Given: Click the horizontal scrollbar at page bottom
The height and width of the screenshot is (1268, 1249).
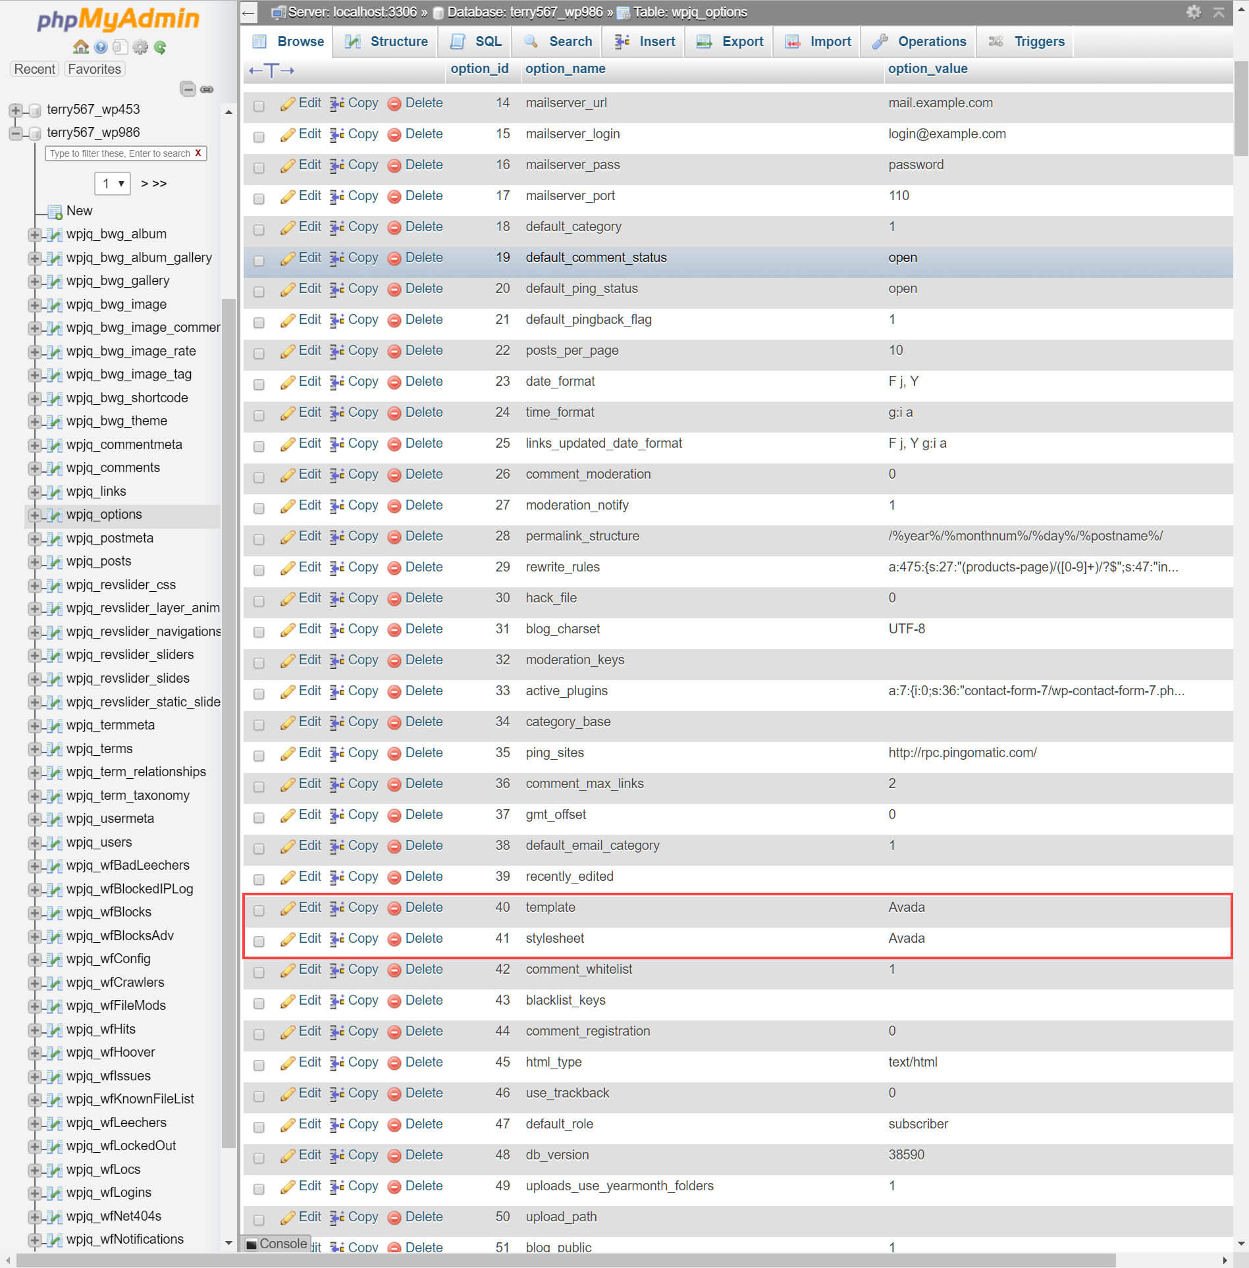Looking at the screenshot, I should [566, 1261].
